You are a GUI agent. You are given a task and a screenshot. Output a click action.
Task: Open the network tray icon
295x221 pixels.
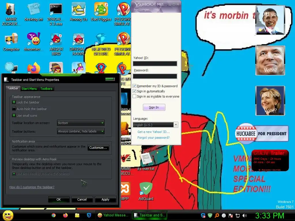[238, 216]
